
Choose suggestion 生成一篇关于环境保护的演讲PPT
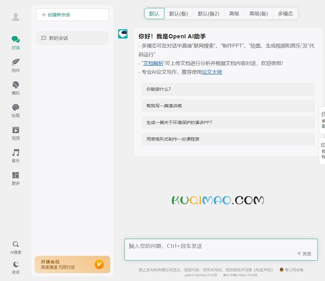228,123
